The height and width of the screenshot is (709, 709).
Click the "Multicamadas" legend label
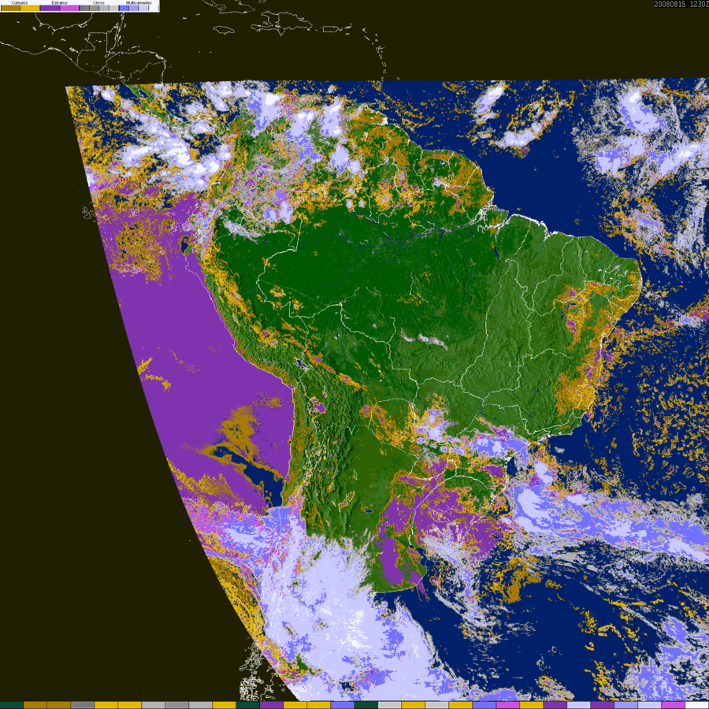click(x=139, y=2)
